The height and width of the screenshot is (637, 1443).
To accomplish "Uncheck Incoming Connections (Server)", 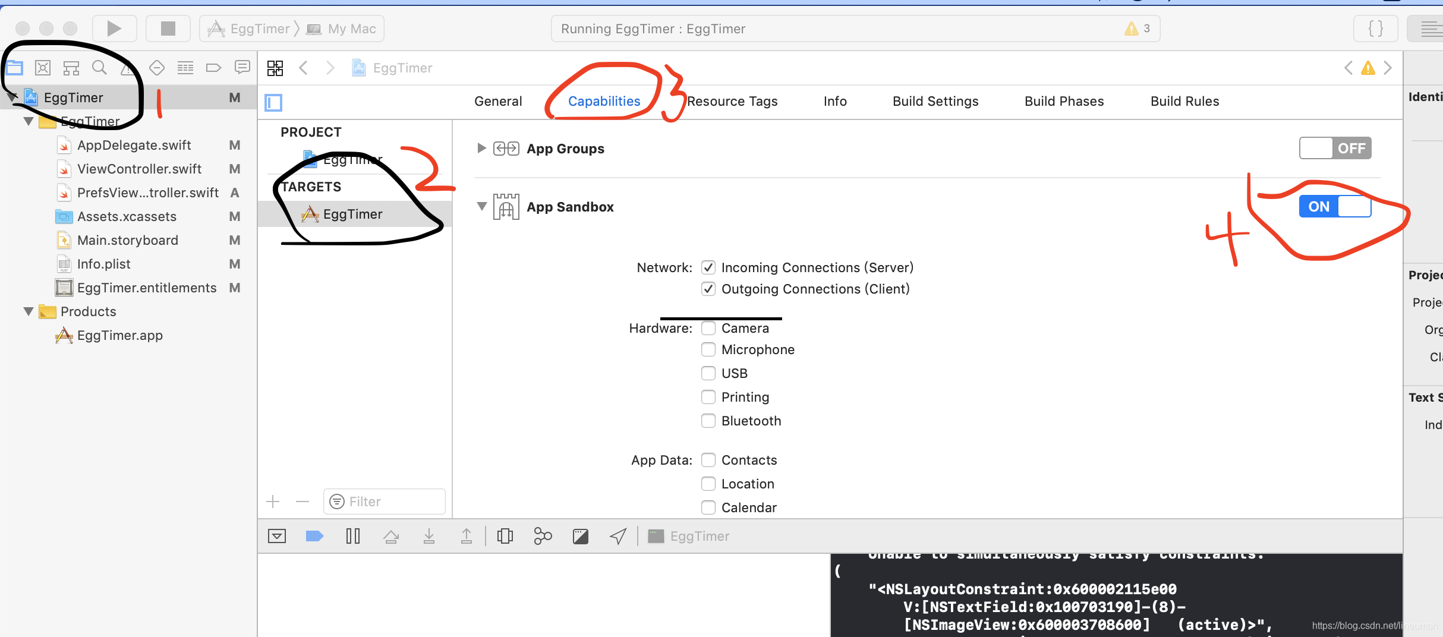I will pos(708,267).
